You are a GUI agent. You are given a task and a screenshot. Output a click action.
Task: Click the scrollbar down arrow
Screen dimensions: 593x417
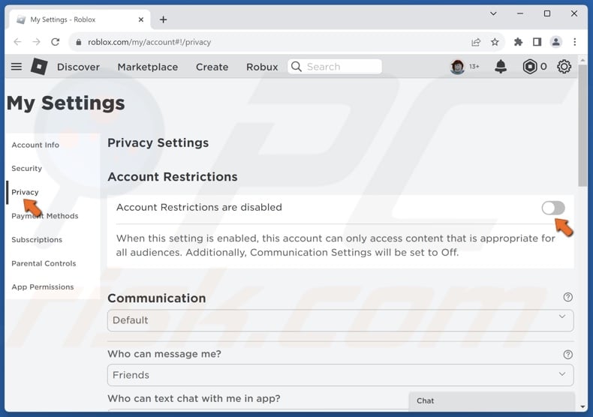[x=582, y=406]
